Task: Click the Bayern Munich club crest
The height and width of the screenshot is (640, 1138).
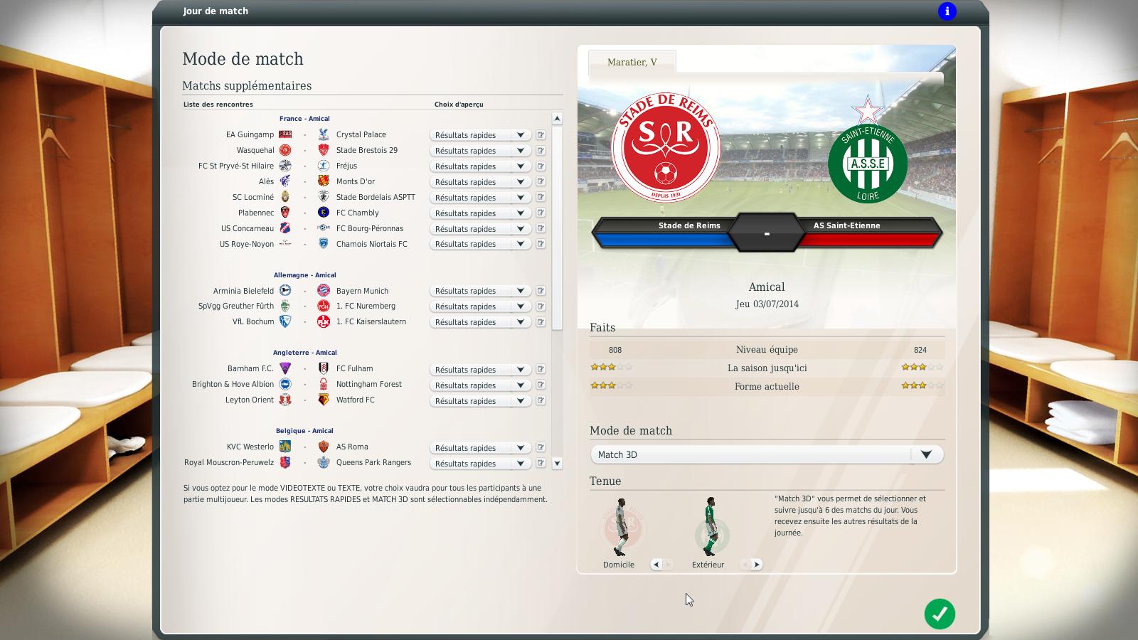Action: [x=324, y=291]
